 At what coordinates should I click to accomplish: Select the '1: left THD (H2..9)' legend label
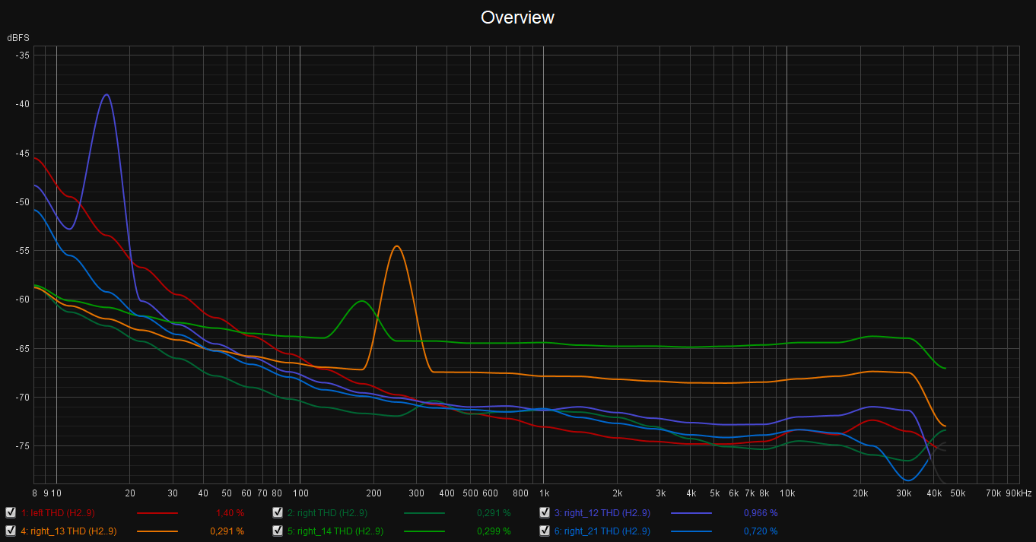pos(58,513)
